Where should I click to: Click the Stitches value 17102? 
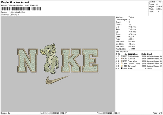(159, 2)
